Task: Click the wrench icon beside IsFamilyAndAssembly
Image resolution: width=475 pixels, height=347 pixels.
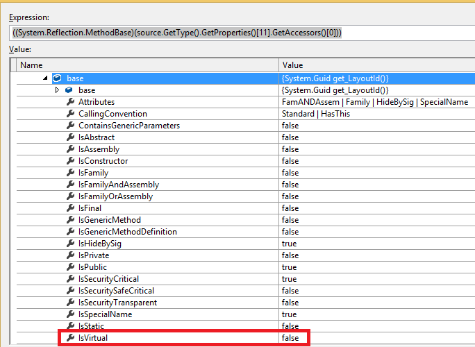Action: click(x=70, y=185)
